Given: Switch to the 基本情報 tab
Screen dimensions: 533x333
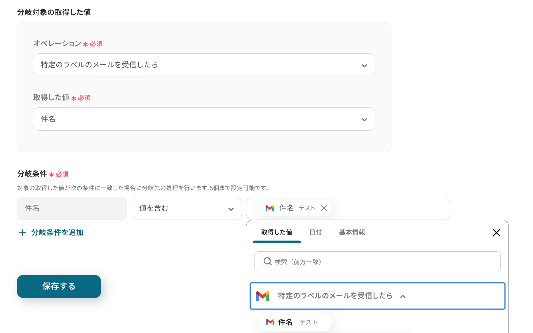Looking at the screenshot, I should pos(352,232).
